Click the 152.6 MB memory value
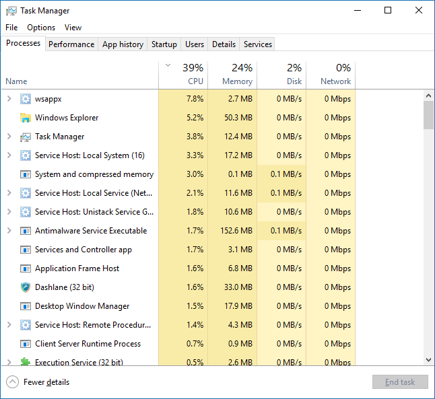The width and height of the screenshot is (435, 399). 236,231
